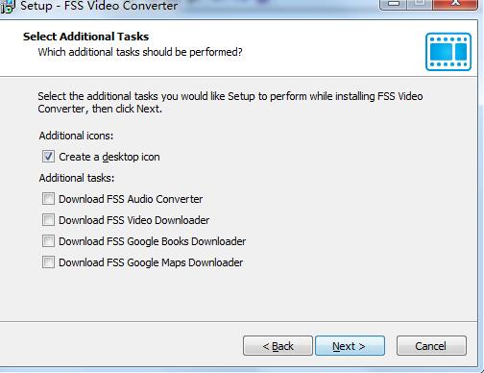Minimize the Setup window

click(x=393, y=4)
